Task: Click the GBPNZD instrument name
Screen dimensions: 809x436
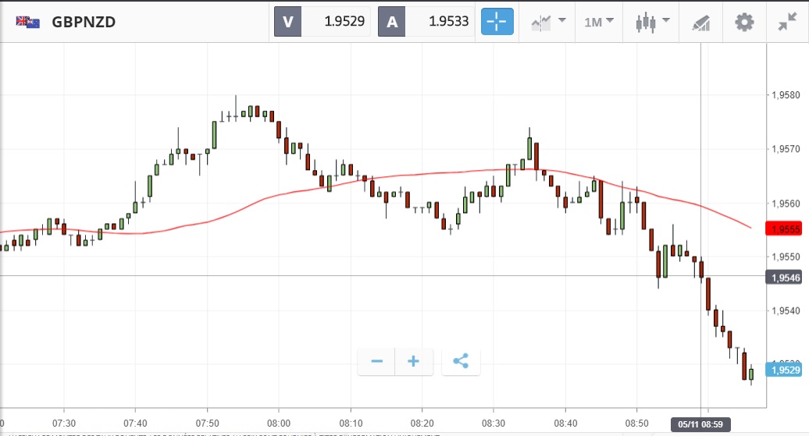Action: click(84, 22)
